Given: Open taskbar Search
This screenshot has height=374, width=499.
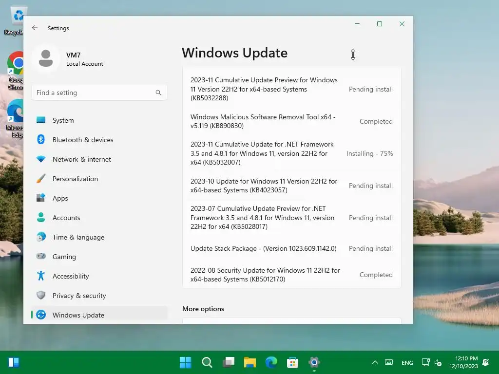Looking at the screenshot, I should point(207,362).
